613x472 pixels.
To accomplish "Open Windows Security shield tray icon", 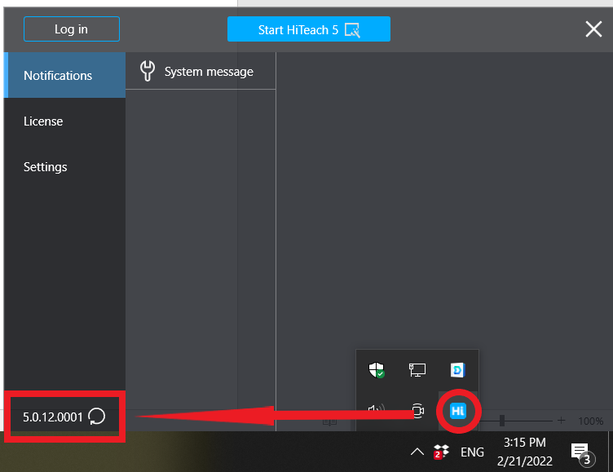I will click(x=377, y=370).
